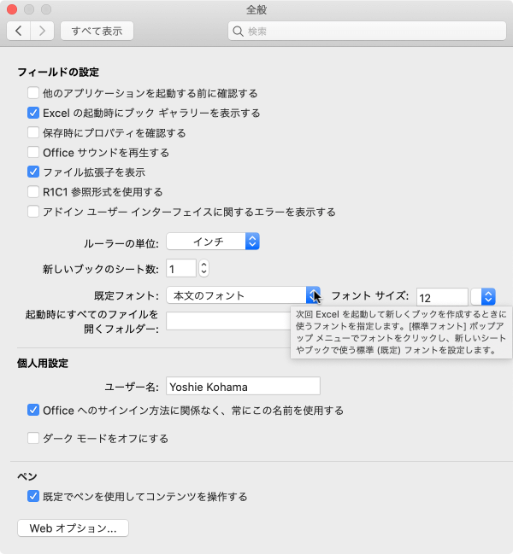This screenshot has width=513, height=554.
Task: Uncheck Excel の起動時にブック ギャラリーを表示する
Action: tap(33, 113)
